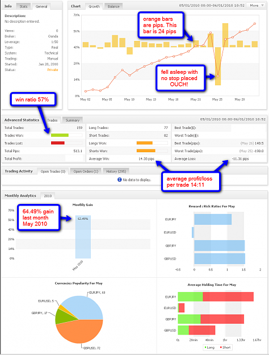Screen dimensions: 269x355
Task: Click the GBPJPY reward risk bar
Action: [x=220, y=245]
